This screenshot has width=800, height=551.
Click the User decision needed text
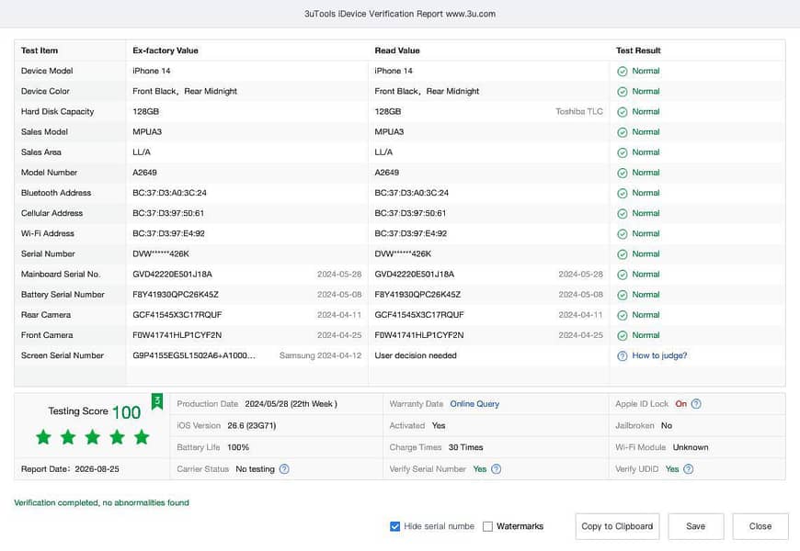click(x=416, y=355)
